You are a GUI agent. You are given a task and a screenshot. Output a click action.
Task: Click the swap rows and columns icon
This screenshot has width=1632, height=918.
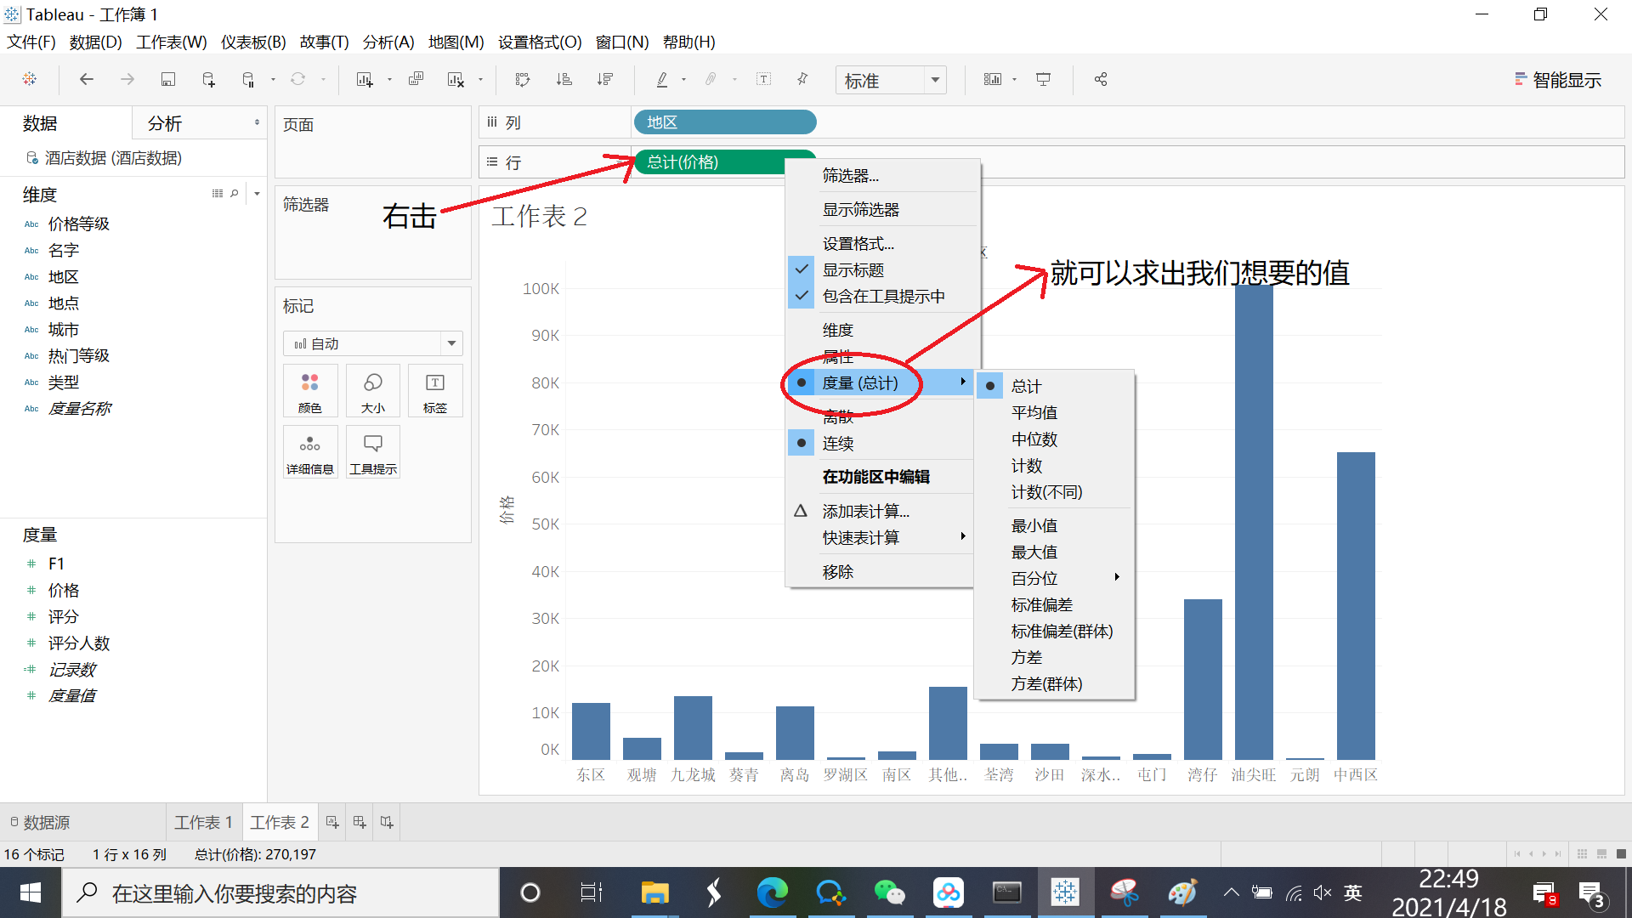point(523,80)
